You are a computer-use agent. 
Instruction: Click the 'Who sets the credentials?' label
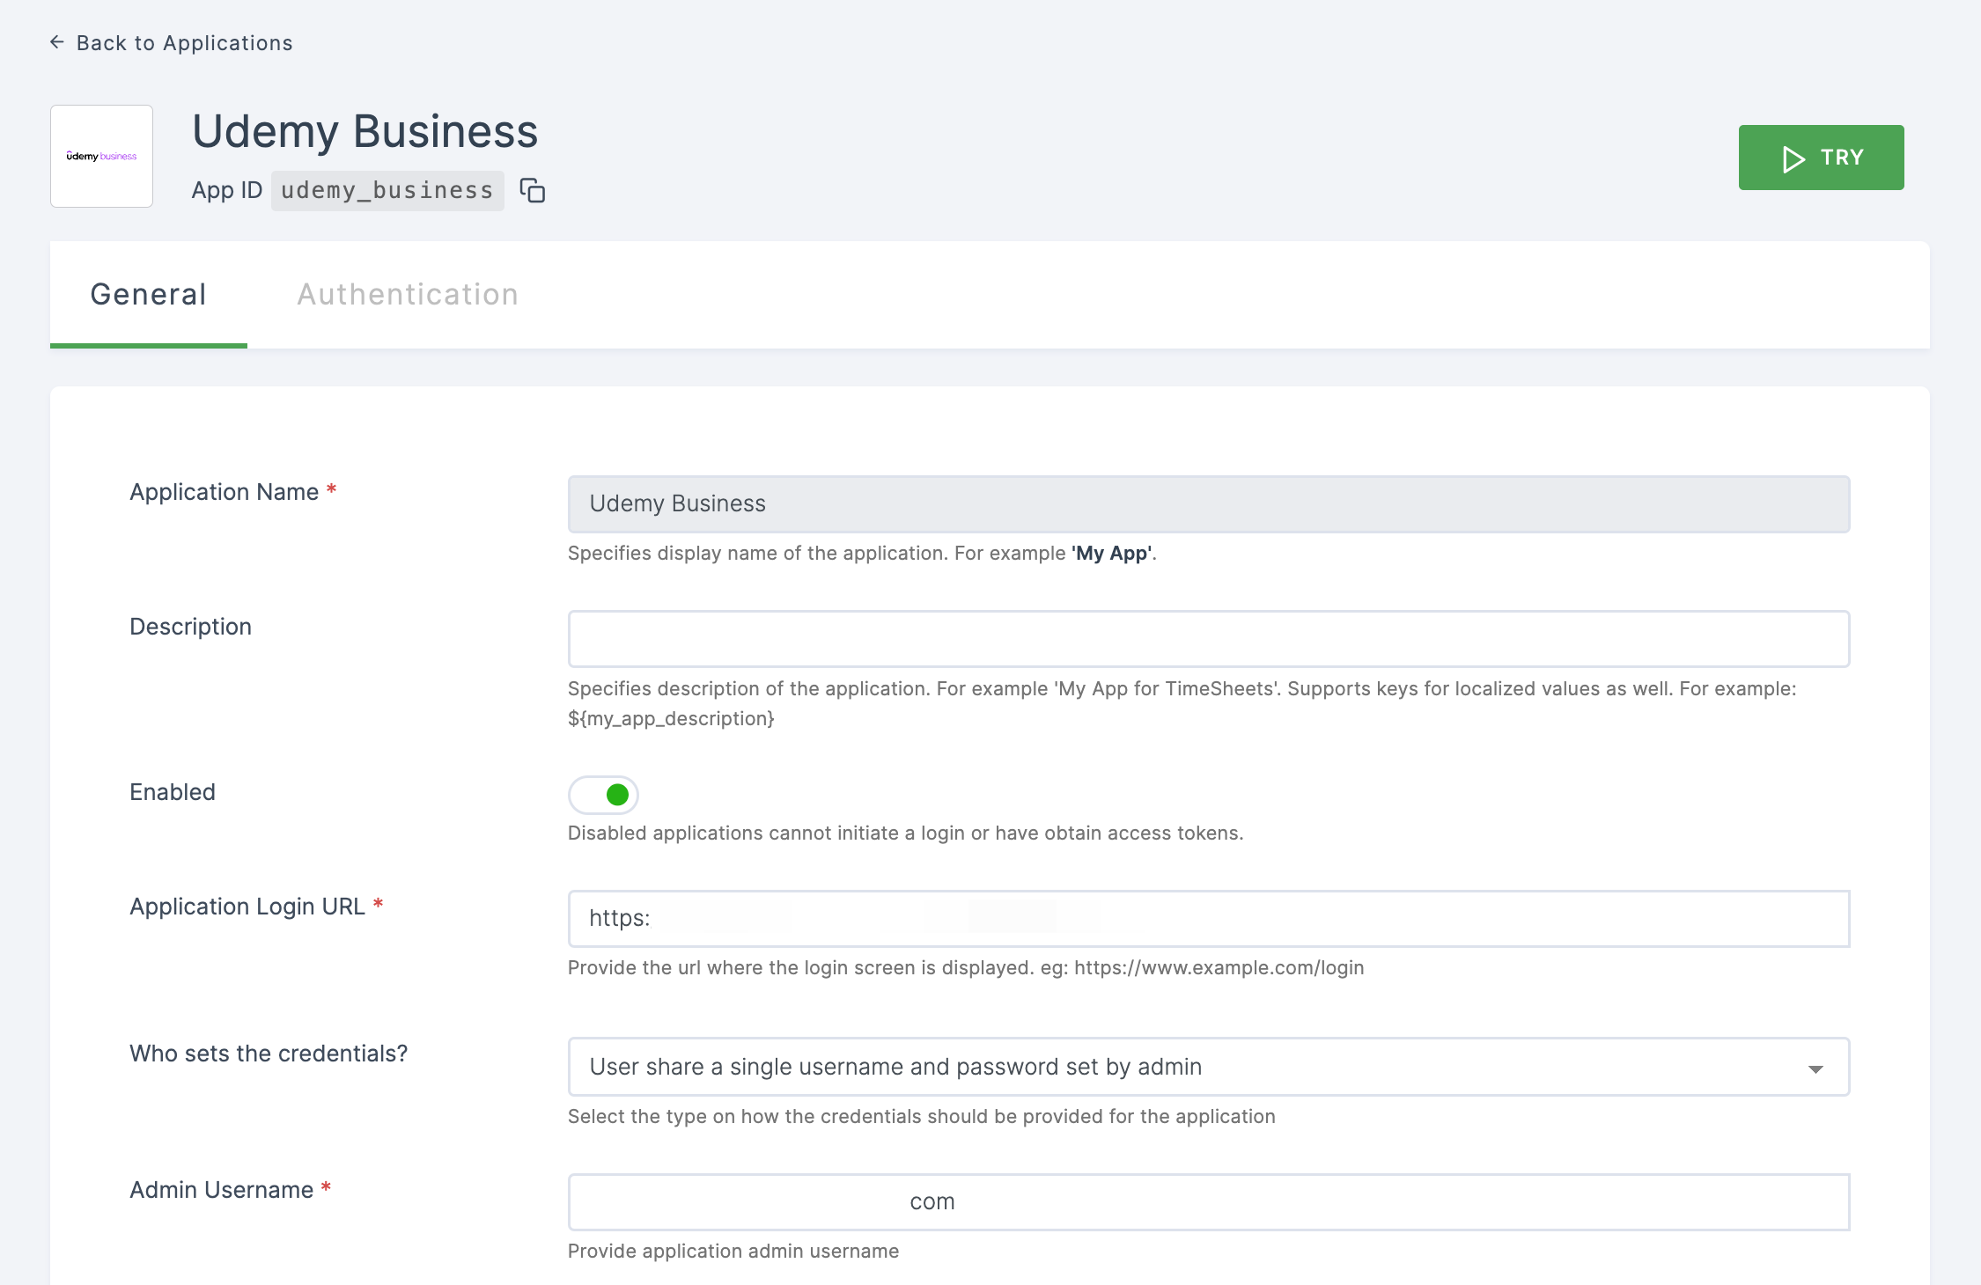pos(269,1054)
